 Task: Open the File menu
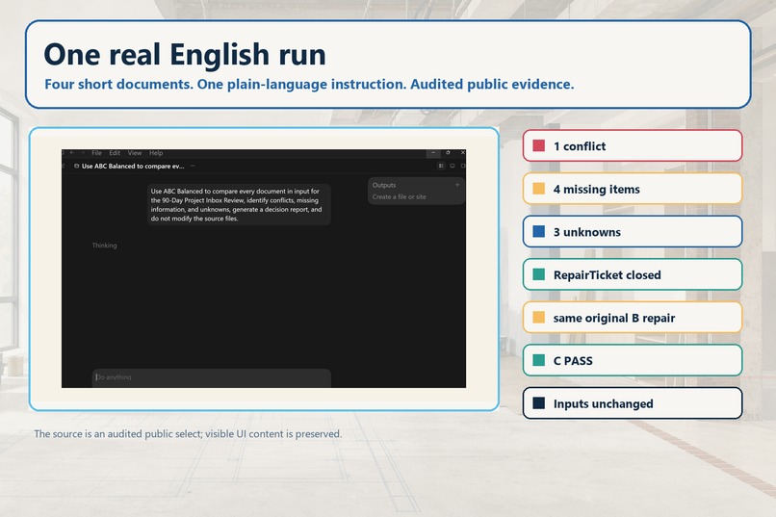click(x=96, y=153)
